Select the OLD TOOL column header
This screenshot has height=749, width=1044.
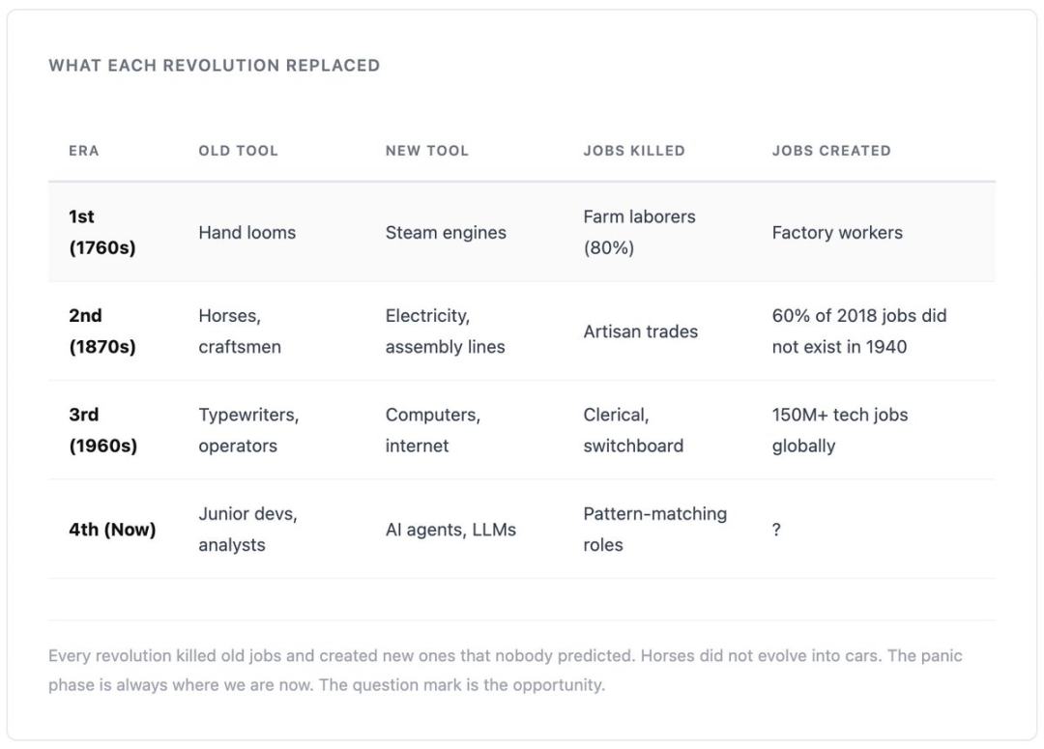[238, 151]
